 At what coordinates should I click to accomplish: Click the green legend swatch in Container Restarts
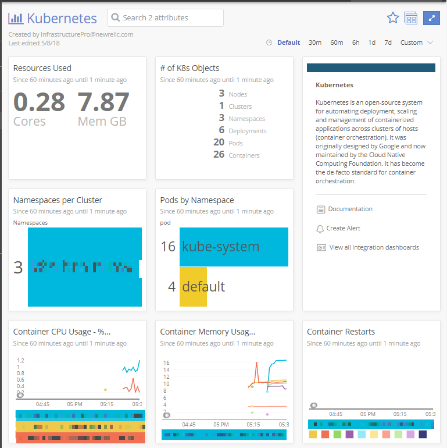pyautogui.click(x=337, y=434)
